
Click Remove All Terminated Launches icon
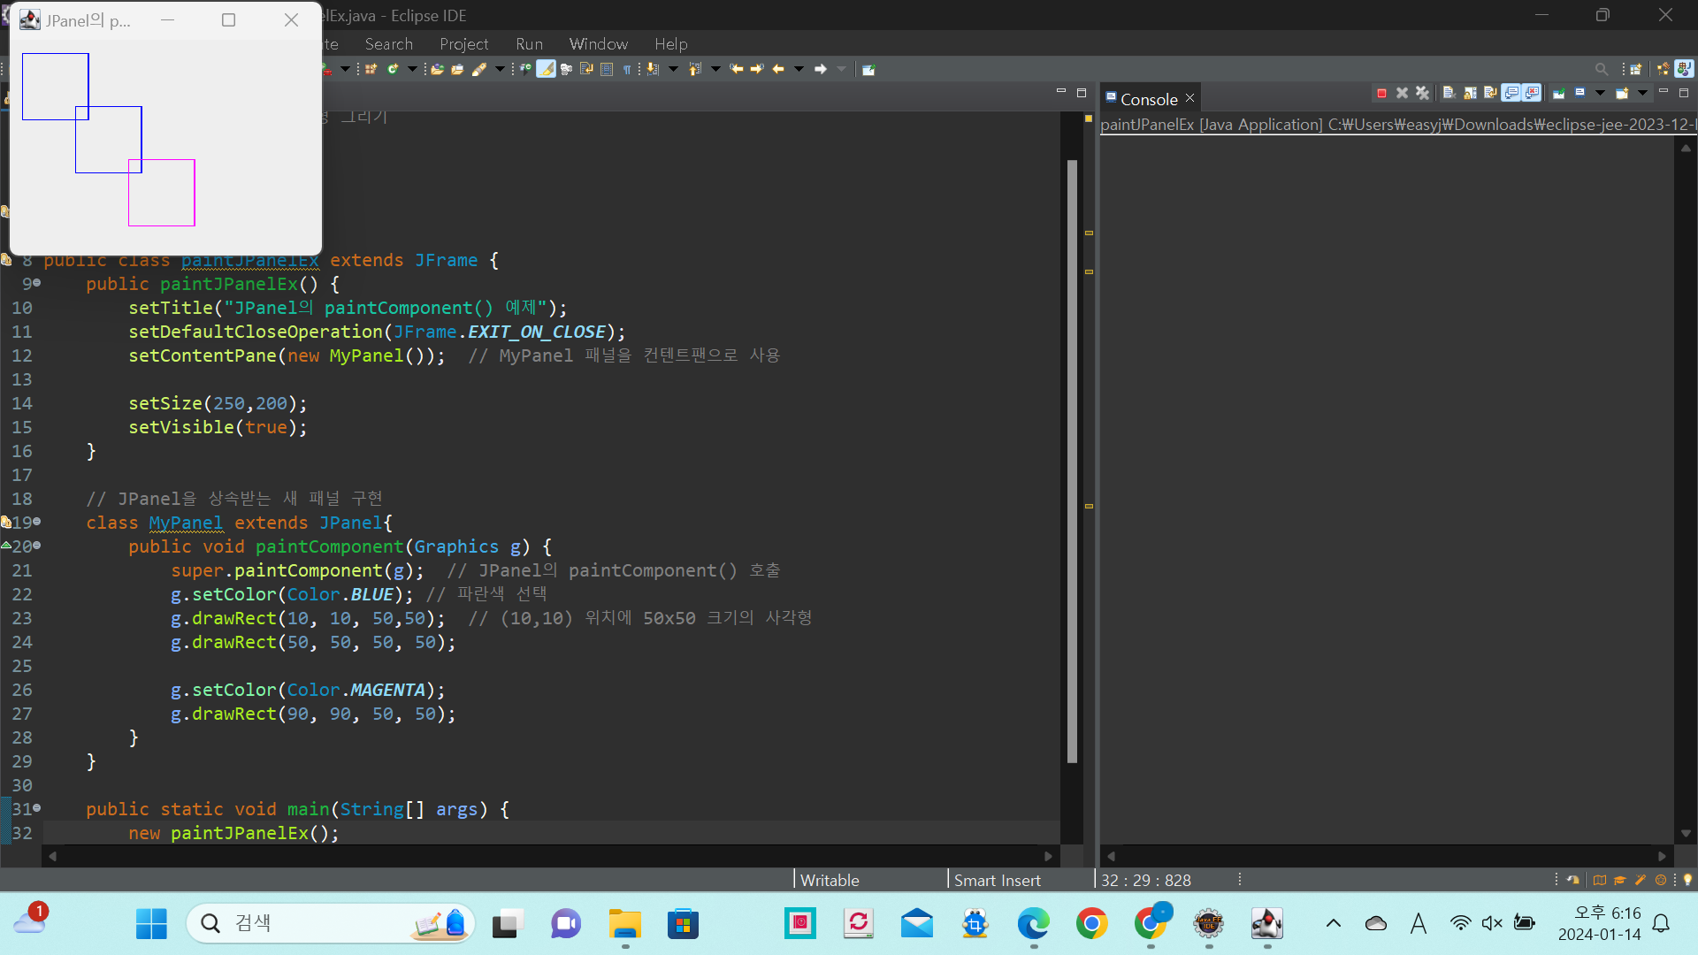coord(1422,93)
